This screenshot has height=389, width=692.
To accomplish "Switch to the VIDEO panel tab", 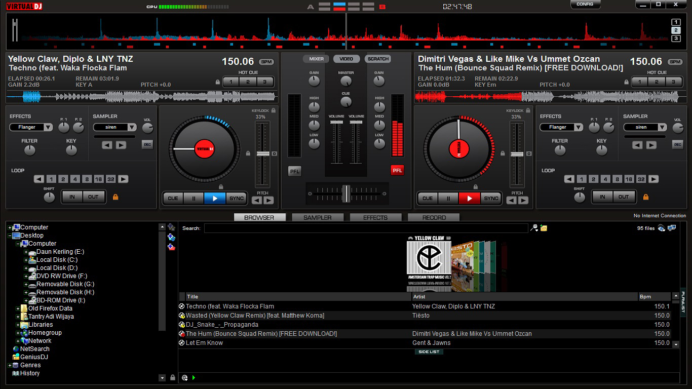I will [x=347, y=59].
